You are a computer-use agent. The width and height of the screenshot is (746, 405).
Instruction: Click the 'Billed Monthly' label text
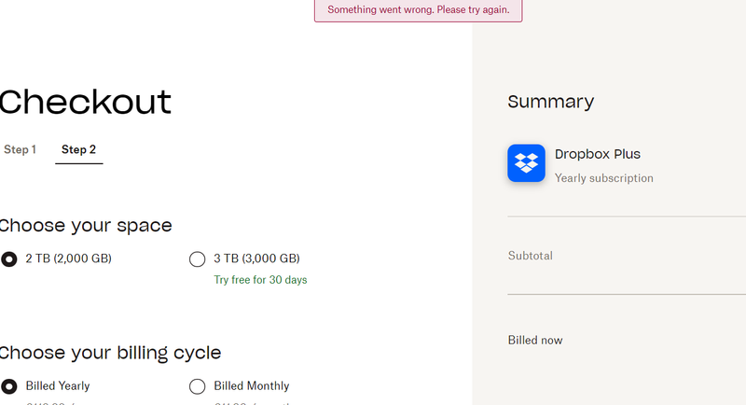[x=251, y=385]
